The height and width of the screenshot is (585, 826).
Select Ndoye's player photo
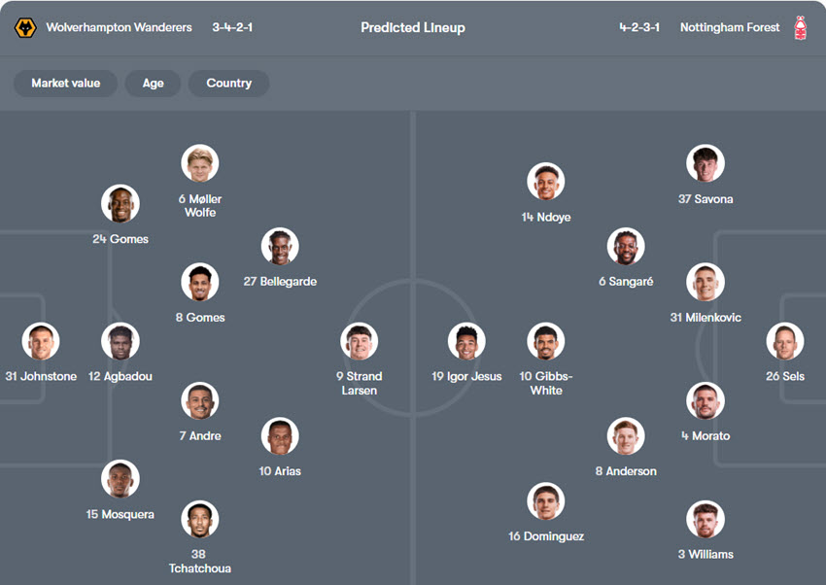click(x=546, y=182)
